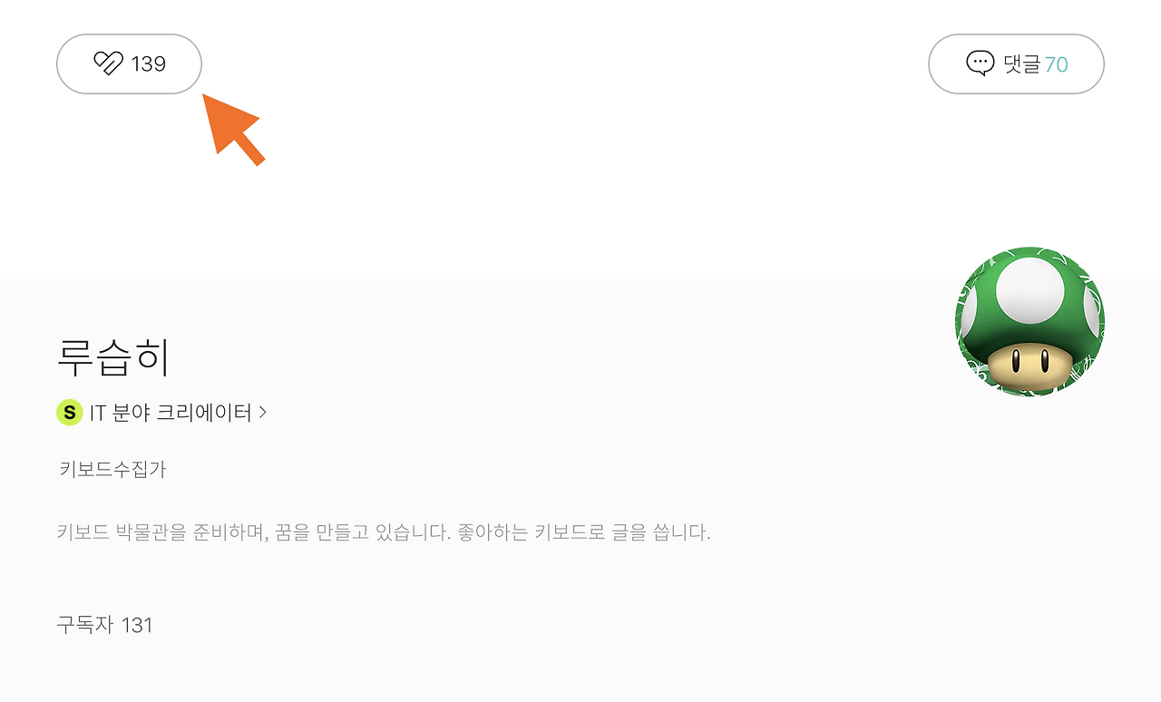This screenshot has height=702, width=1161.
Task: Click the 구독자 131 subscriber count
Action: coord(104,625)
